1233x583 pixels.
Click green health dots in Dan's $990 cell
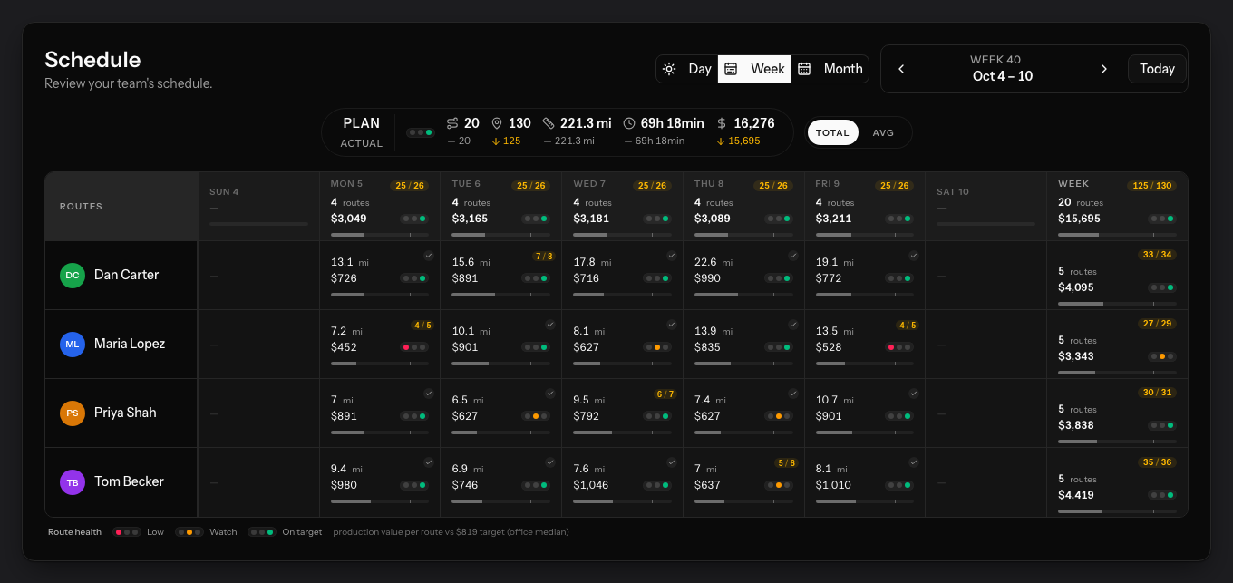[x=779, y=278]
